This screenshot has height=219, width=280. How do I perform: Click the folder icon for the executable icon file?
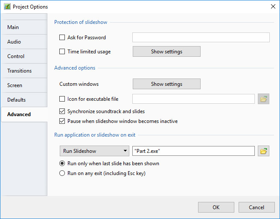pos(263,99)
